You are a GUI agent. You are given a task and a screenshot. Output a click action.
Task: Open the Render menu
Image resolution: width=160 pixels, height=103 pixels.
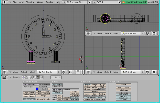tap(49, 2)
